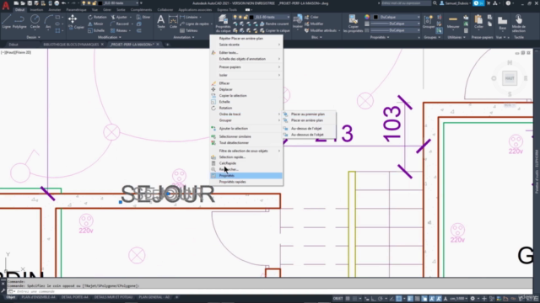The image size is (540, 303).
Task: Click Rendre courant layer button
Action: [x=274, y=24]
